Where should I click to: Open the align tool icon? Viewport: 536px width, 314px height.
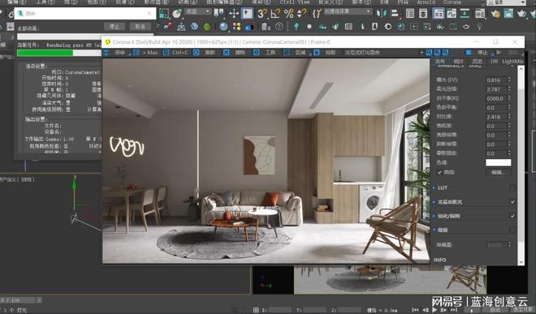(x=394, y=13)
